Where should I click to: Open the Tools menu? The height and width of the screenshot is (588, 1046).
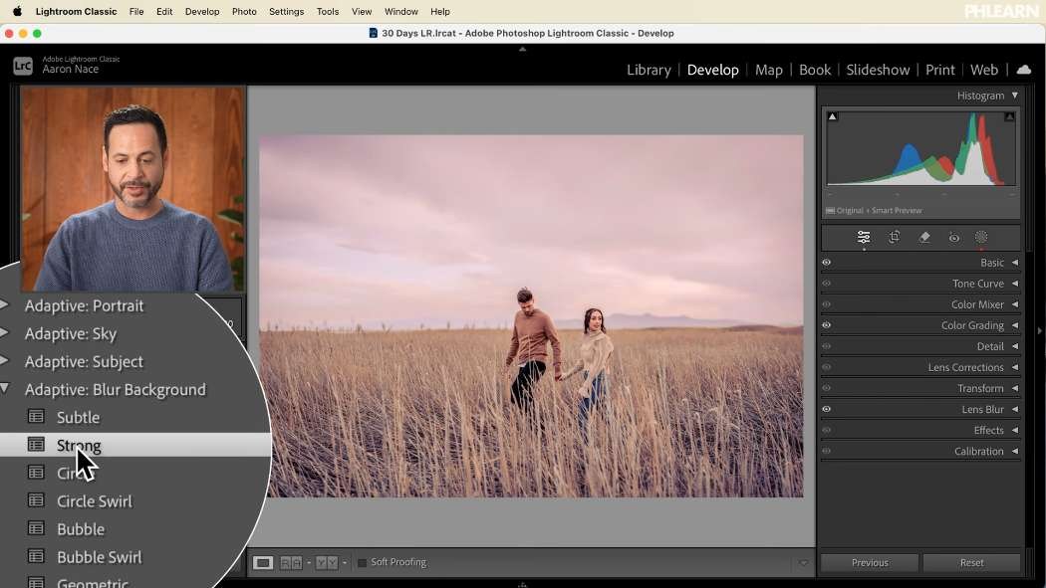pos(328,11)
